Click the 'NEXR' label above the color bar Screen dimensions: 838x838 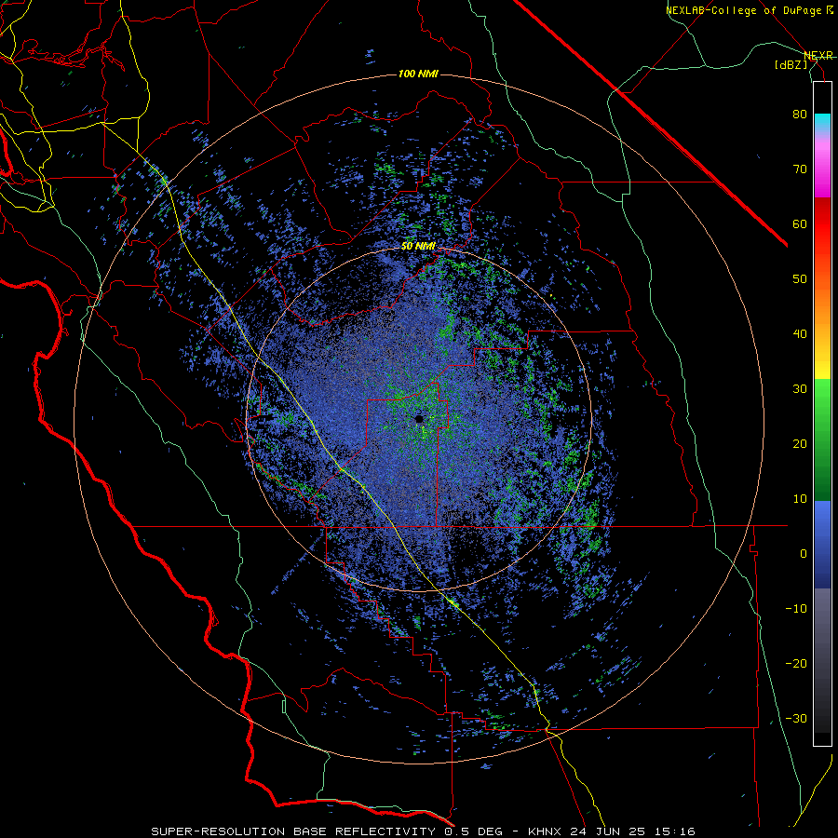[818, 55]
